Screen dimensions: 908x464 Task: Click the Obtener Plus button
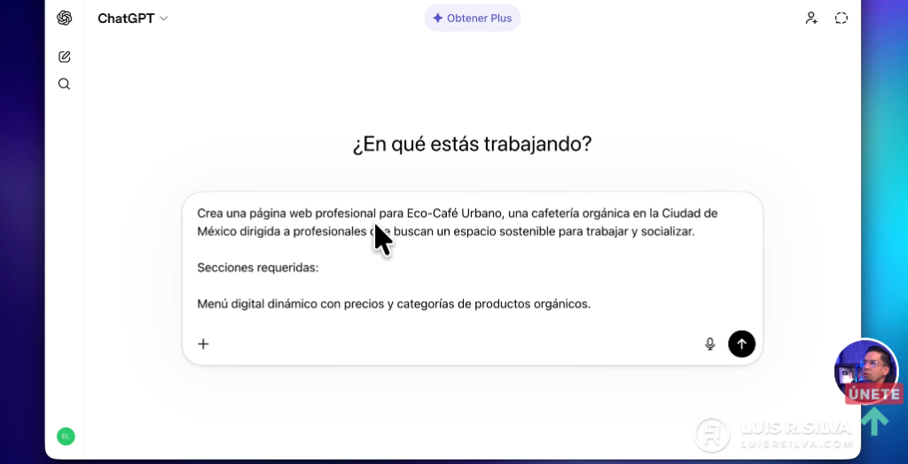pos(473,18)
